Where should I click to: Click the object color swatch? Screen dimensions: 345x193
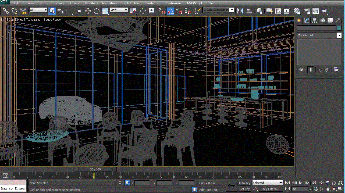click(339, 28)
